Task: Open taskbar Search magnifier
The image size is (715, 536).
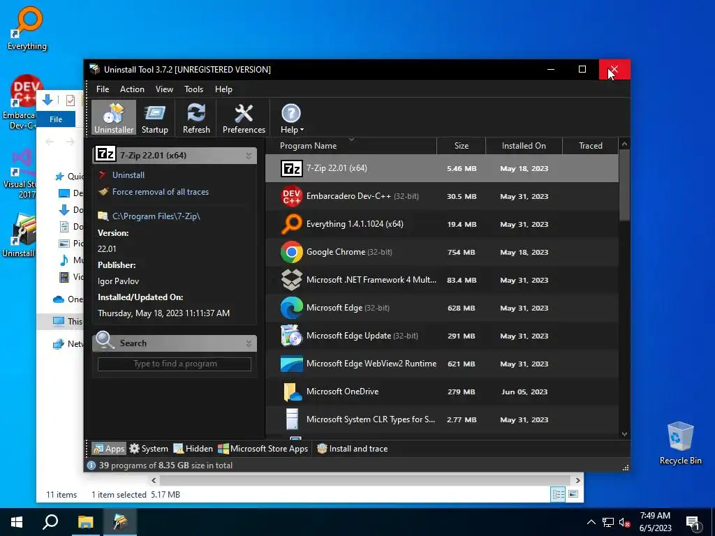Action: coord(50,522)
